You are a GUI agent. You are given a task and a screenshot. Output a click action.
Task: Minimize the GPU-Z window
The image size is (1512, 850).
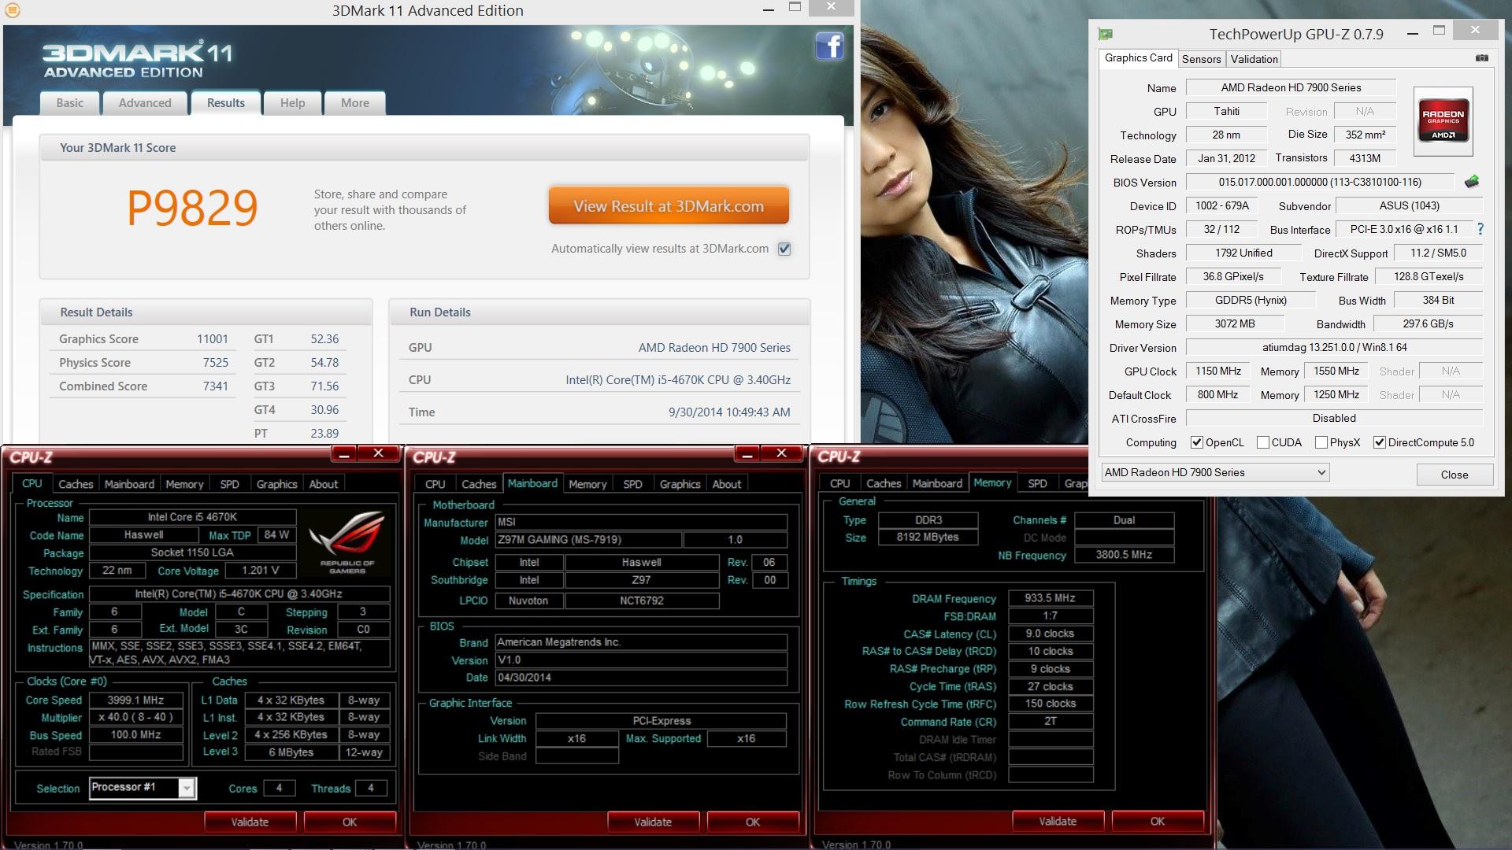click(x=1413, y=33)
